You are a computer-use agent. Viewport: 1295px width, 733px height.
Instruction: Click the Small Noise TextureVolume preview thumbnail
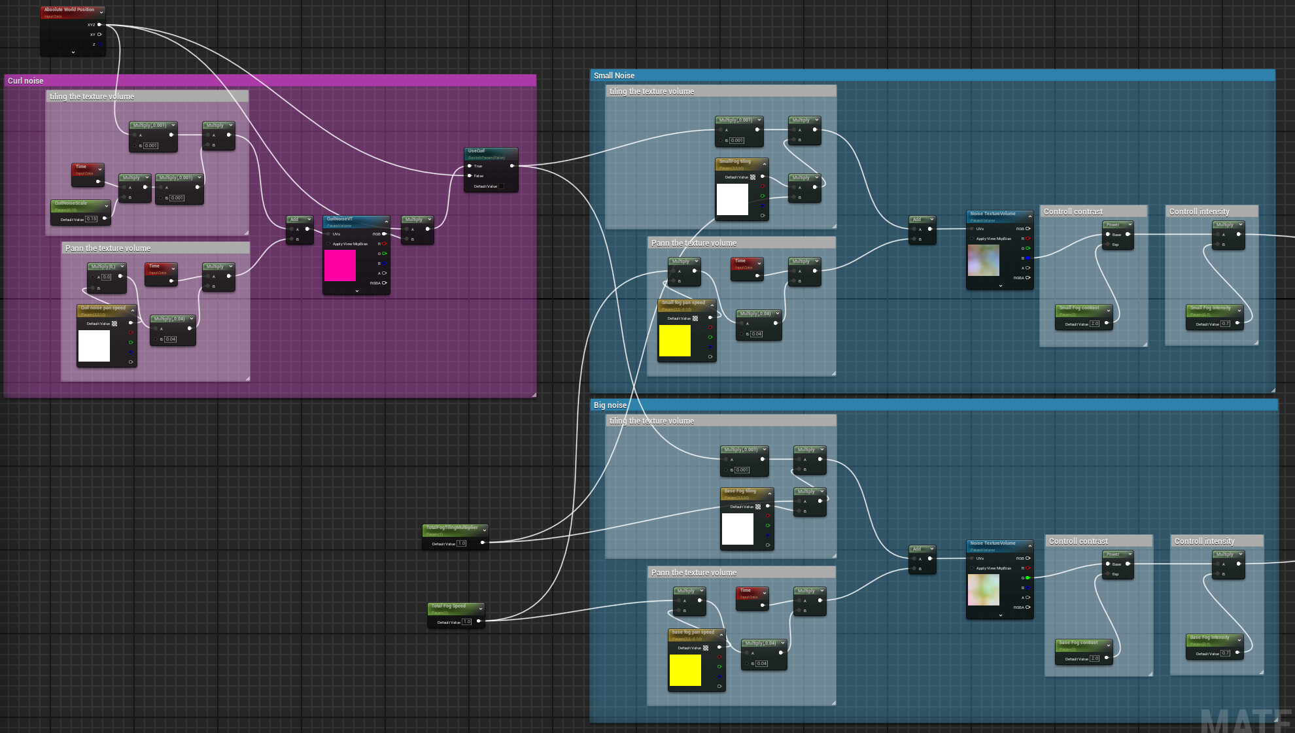coord(984,260)
